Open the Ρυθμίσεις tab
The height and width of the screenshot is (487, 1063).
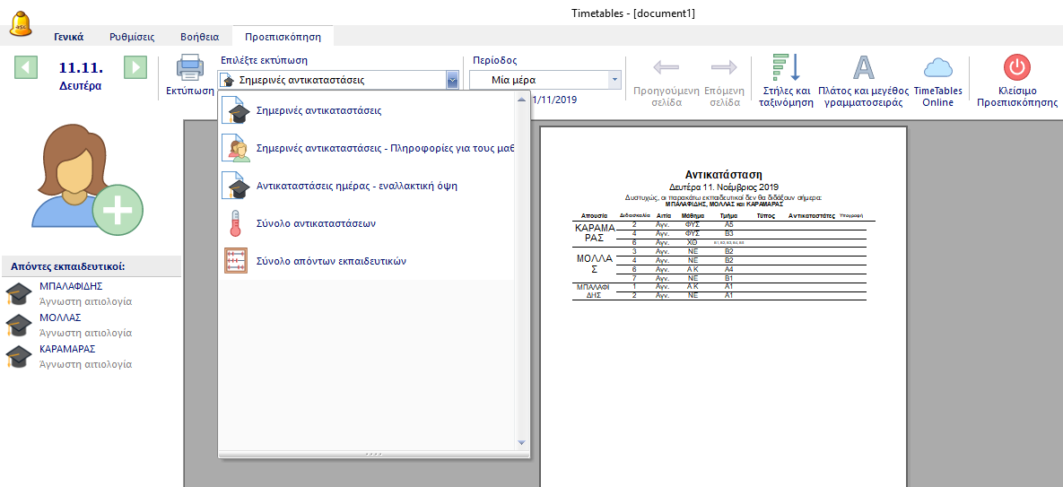coord(132,37)
